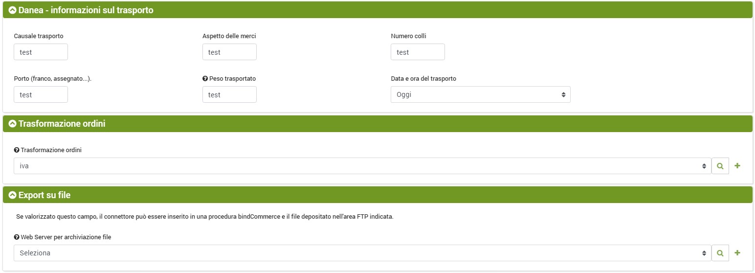Click help icon beside Web Server label

pyautogui.click(x=17, y=237)
